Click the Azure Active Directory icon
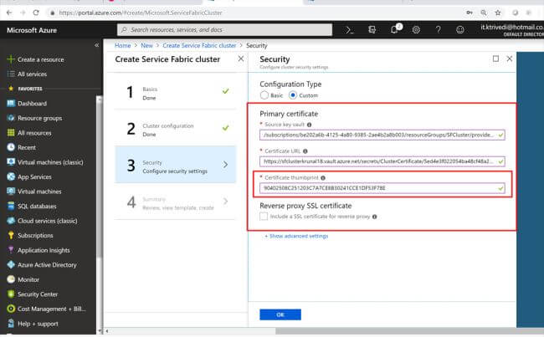The width and height of the screenshot is (544, 337). [x=11, y=264]
